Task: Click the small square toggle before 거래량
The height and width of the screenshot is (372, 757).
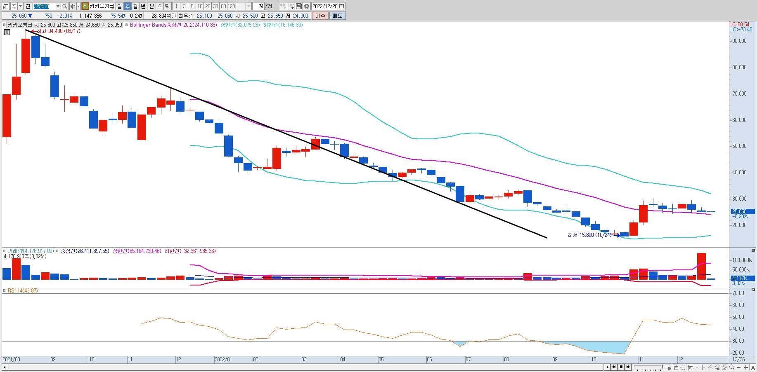Action: (5, 251)
